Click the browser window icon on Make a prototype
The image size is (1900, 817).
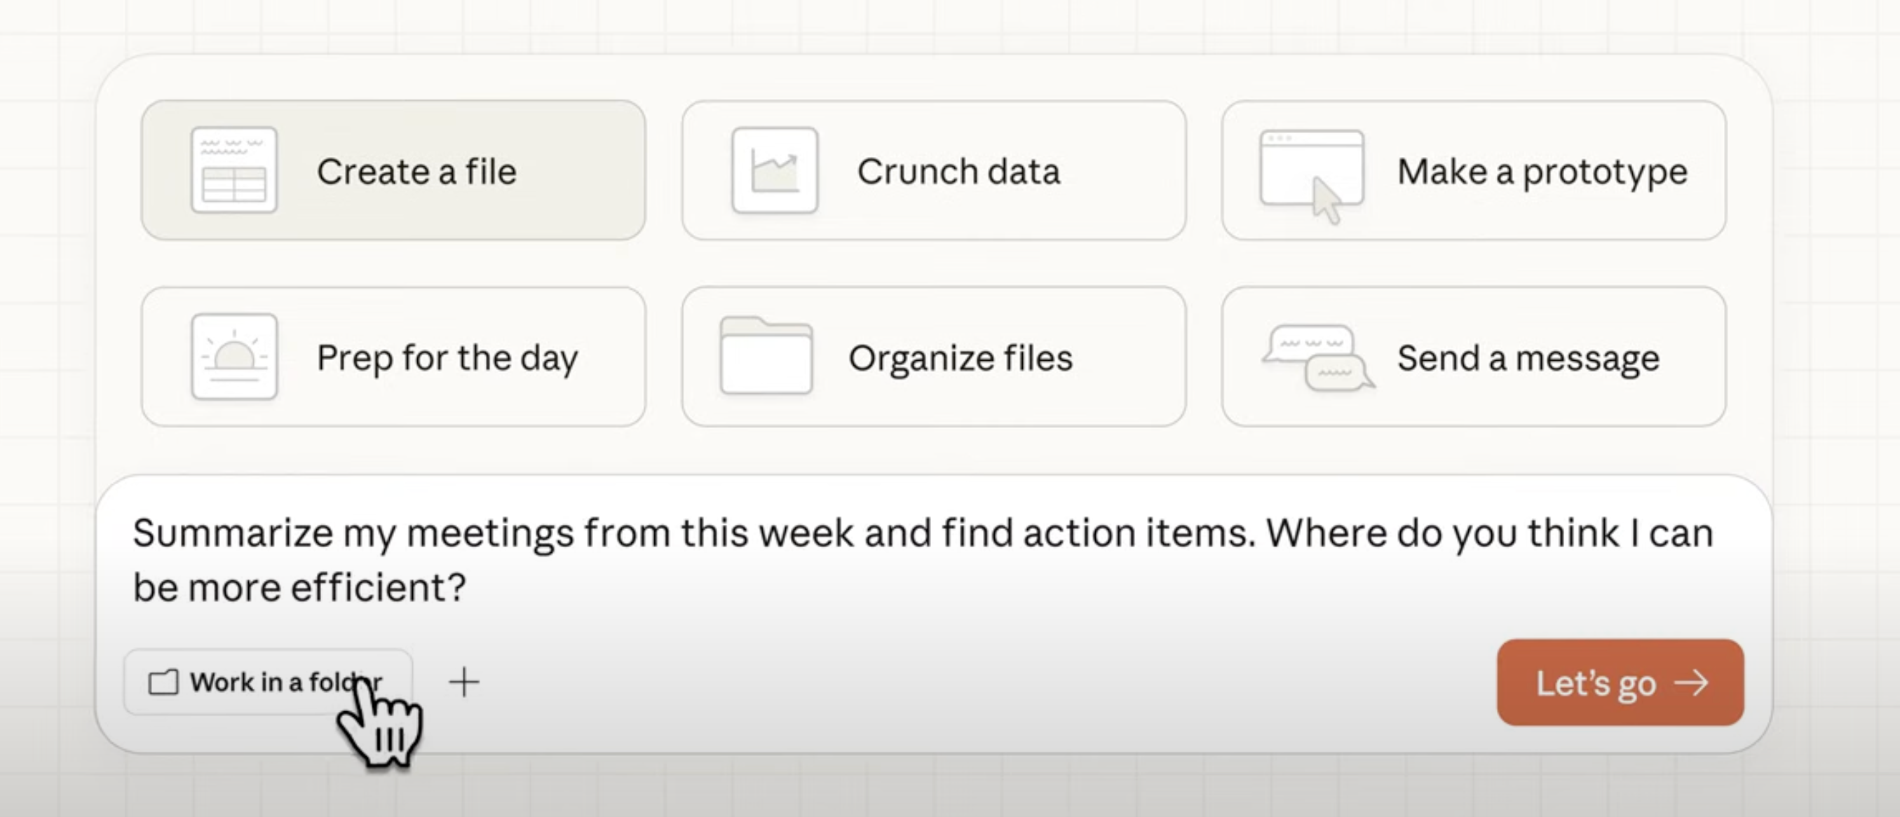coord(1312,172)
